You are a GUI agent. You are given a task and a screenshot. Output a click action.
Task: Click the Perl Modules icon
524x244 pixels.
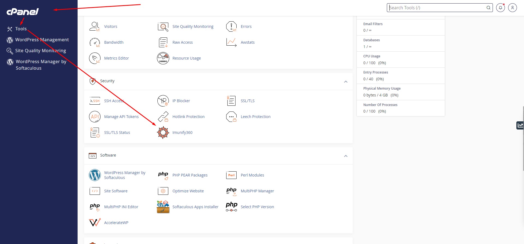231,175
